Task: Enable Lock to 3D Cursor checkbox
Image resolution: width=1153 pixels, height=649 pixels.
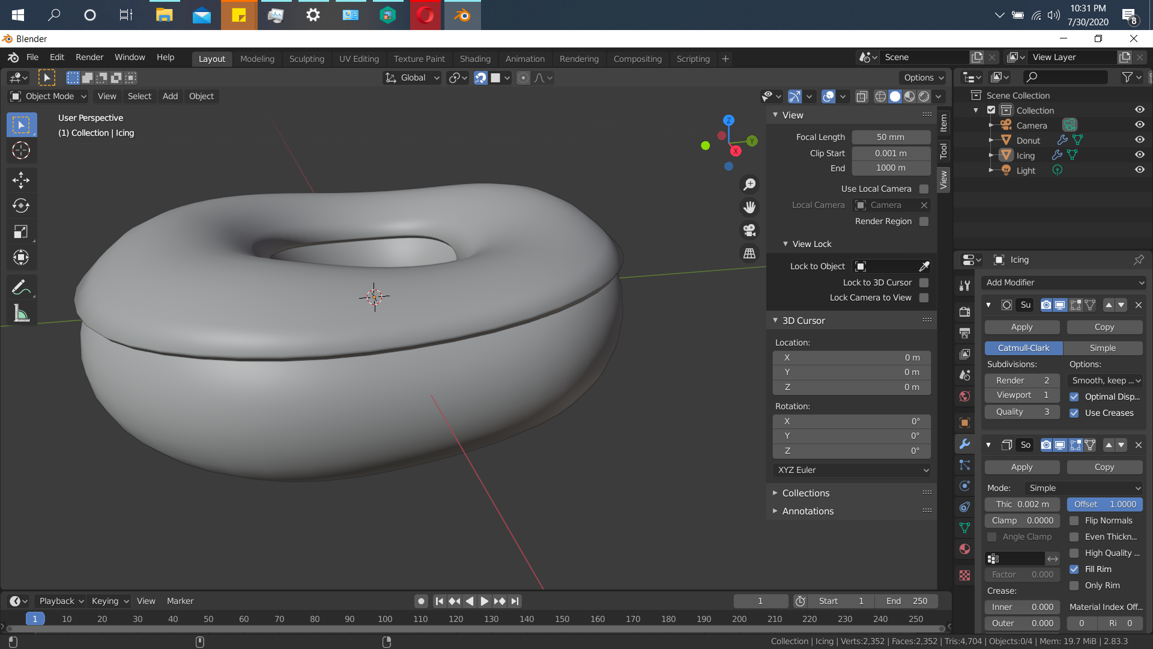Action: click(924, 282)
